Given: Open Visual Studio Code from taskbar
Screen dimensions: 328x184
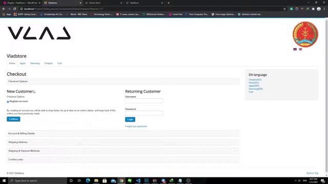Looking at the screenshot, I should point(138,180).
